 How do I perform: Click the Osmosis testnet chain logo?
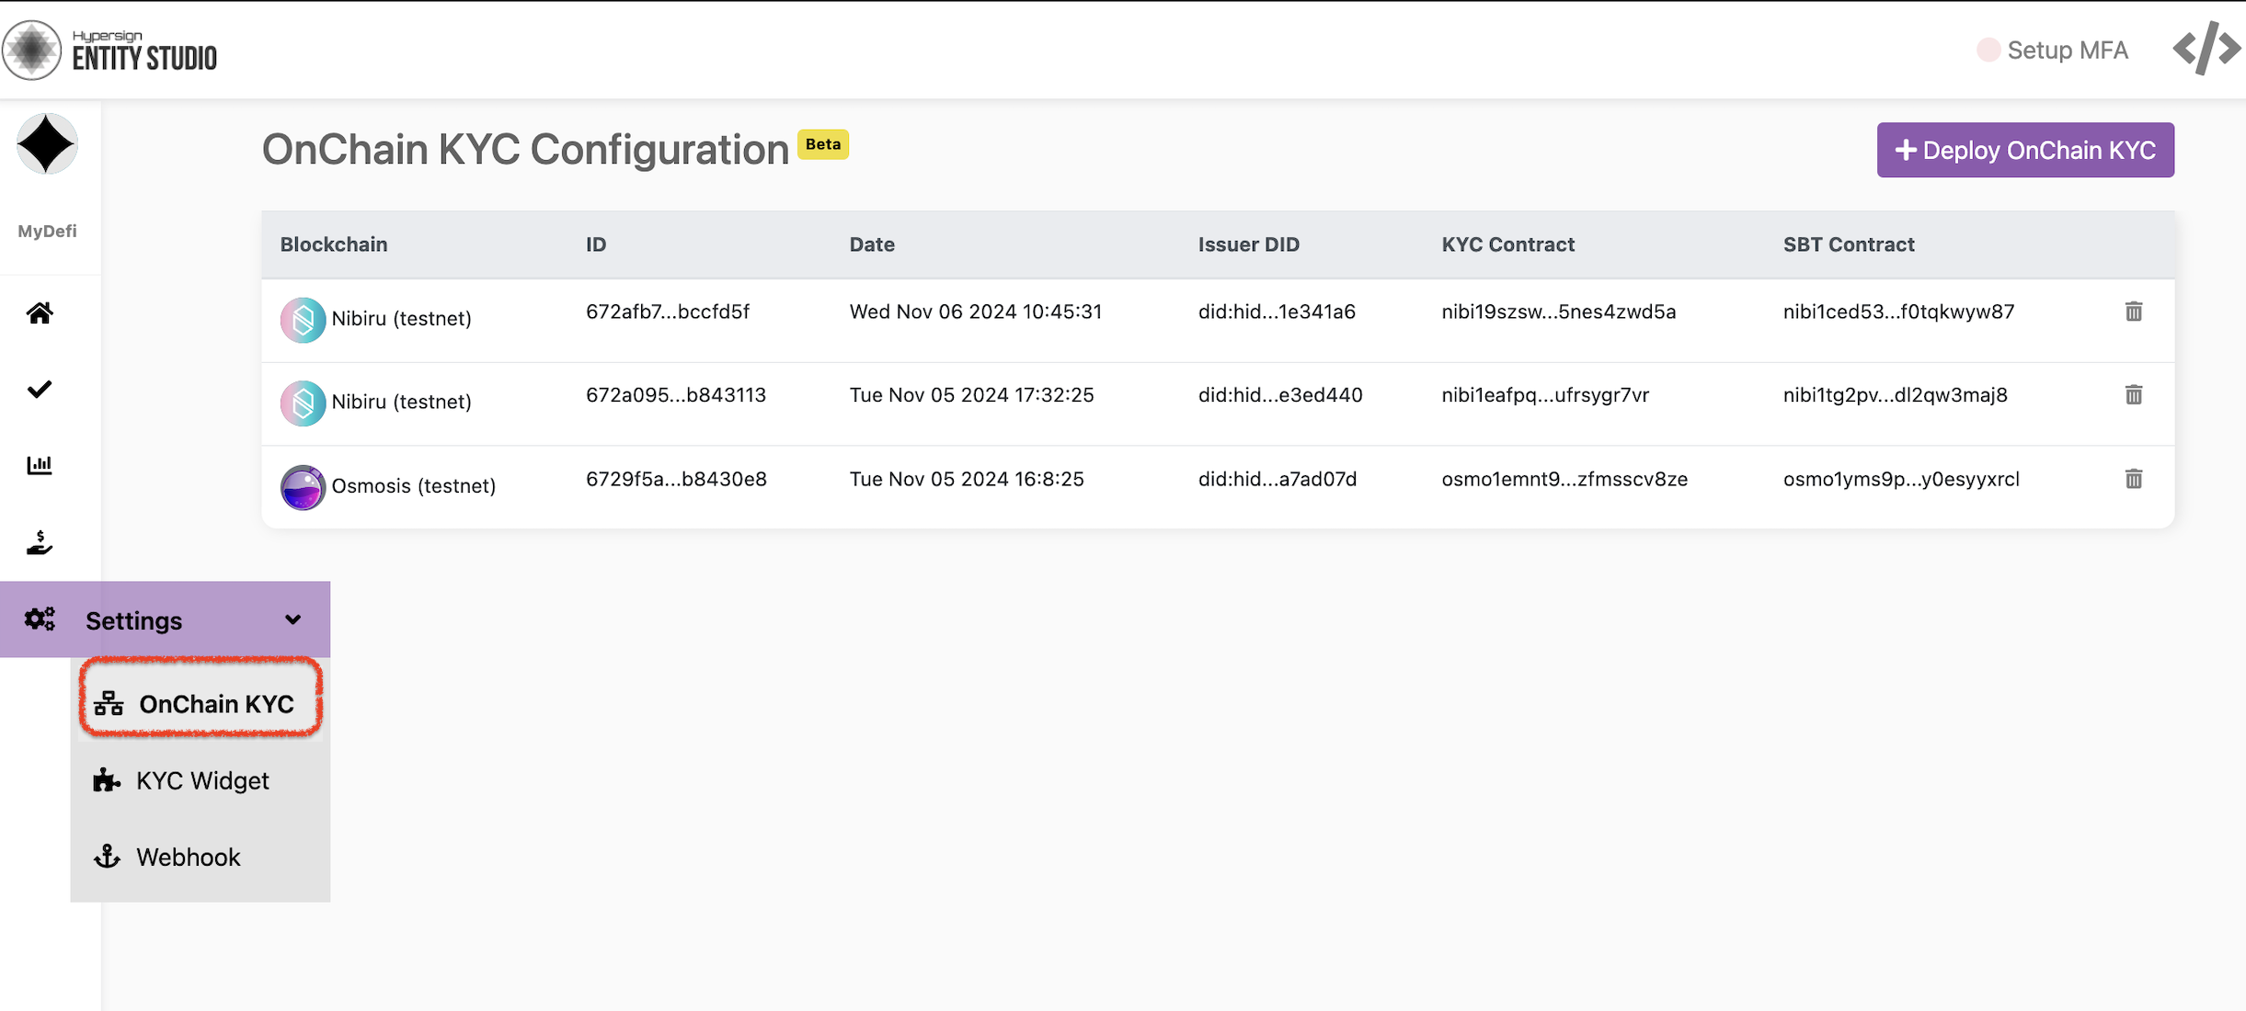coord(303,486)
